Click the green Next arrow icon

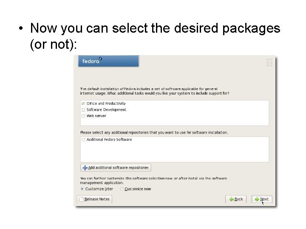pyautogui.click(x=257, y=199)
